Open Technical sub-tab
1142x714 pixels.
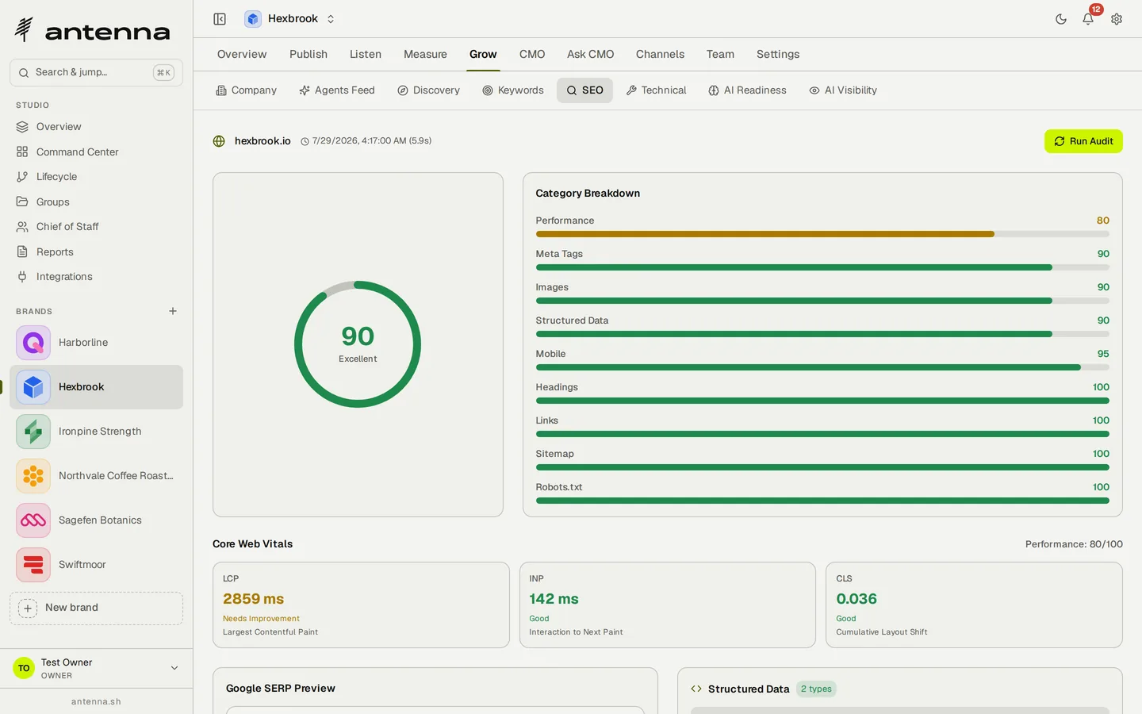click(656, 90)
